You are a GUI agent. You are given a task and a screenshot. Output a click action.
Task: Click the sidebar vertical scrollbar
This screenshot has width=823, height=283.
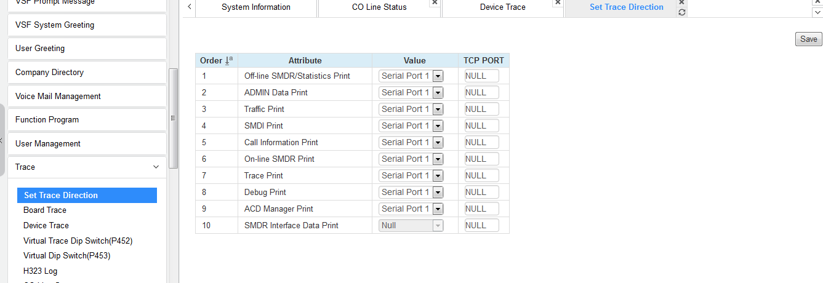click(x=174, y=118)
